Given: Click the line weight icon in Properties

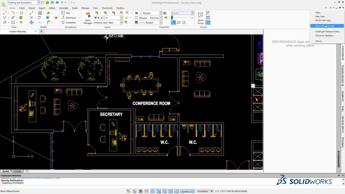Looking at the screenshot, I should (x=137, y=22).
